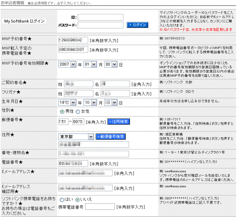
Task: Select the はい radio button
Action: [62, 200]
